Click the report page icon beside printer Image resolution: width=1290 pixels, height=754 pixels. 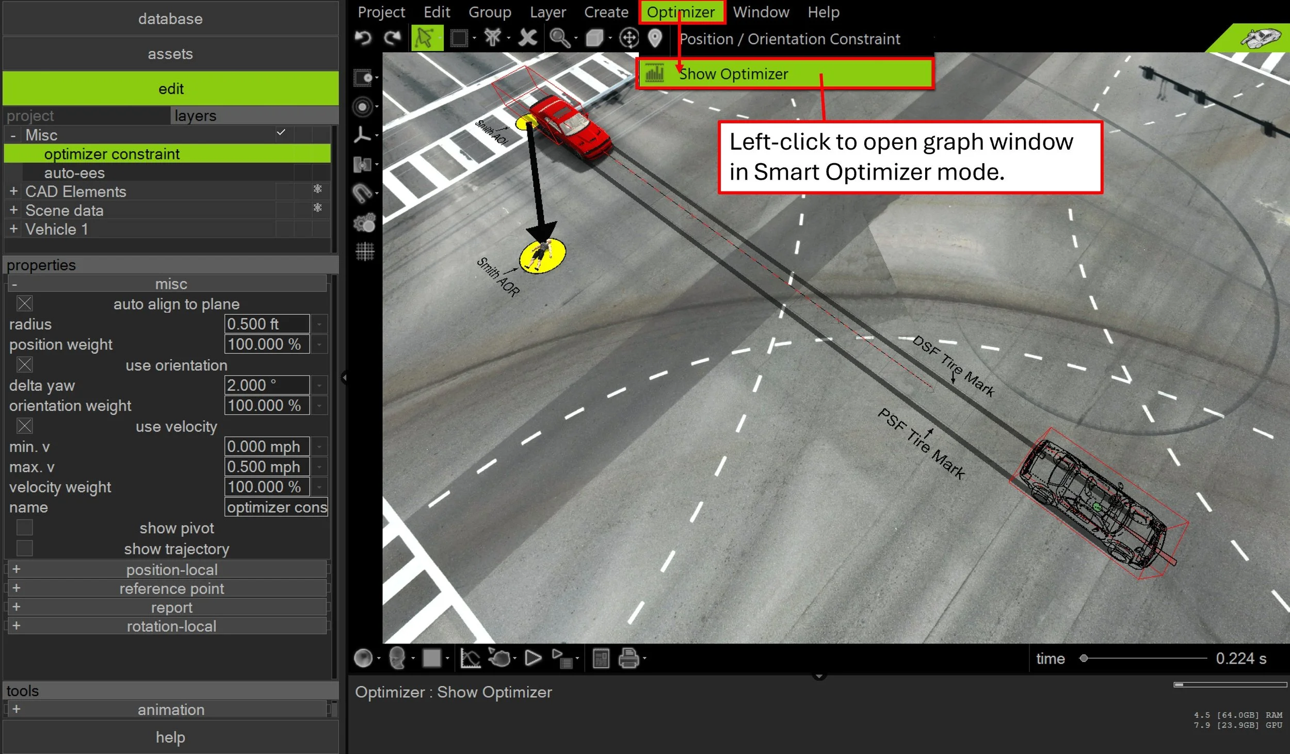click(601, 659)
